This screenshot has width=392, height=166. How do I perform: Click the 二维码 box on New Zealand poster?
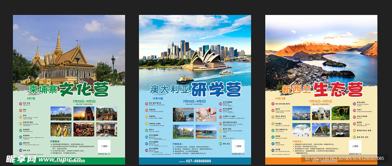click(x=355, y=146)
